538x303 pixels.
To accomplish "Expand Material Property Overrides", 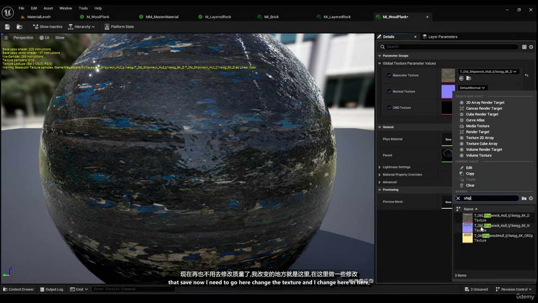I will (x=380, y=175).
